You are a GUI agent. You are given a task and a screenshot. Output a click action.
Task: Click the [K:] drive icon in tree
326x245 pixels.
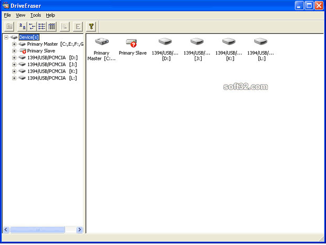(22, 71)
